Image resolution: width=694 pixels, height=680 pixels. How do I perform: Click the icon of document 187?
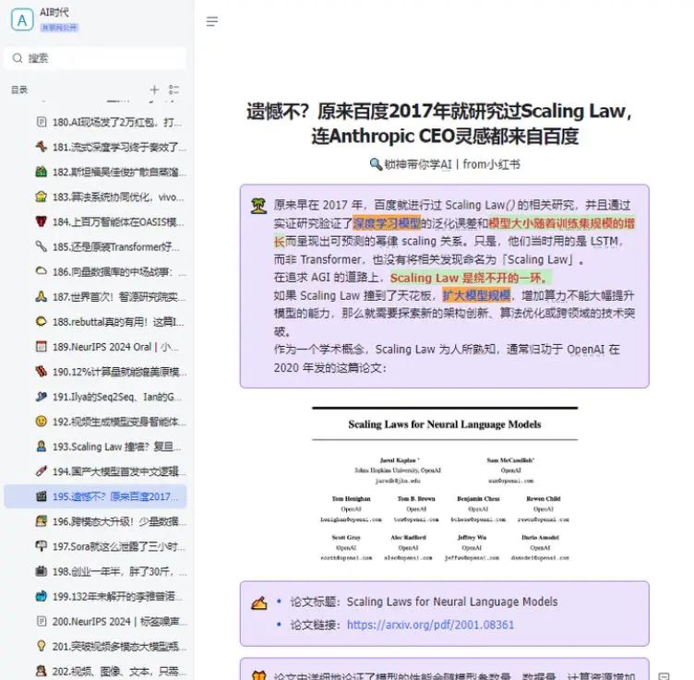[42, 296]
